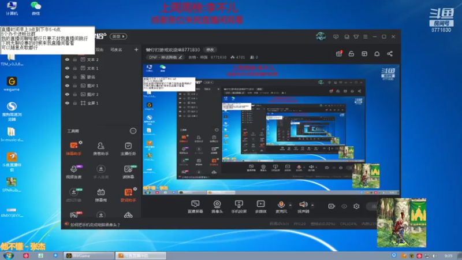This screenshot has width=462, height=260.
Task: Hide the 图片 1 source
Action: coord(67,86)
